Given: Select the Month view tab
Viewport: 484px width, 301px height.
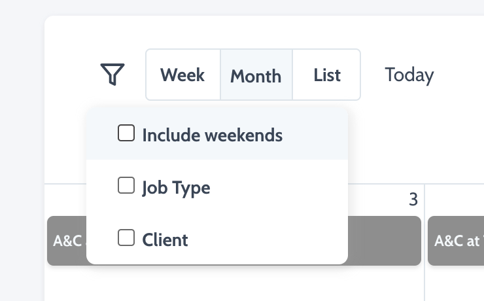Looking at the screenshot, I should [x=256, y=75].
